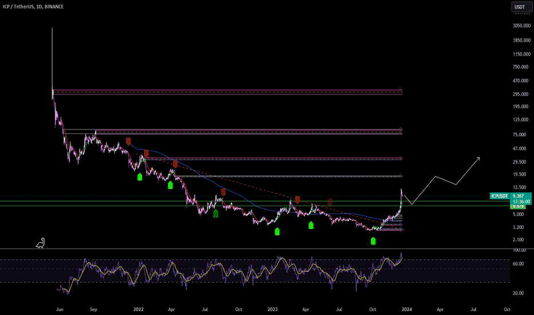The image size is (534, 315).
Task: Click the 750.000 price scale label
Action: [521, 67]
